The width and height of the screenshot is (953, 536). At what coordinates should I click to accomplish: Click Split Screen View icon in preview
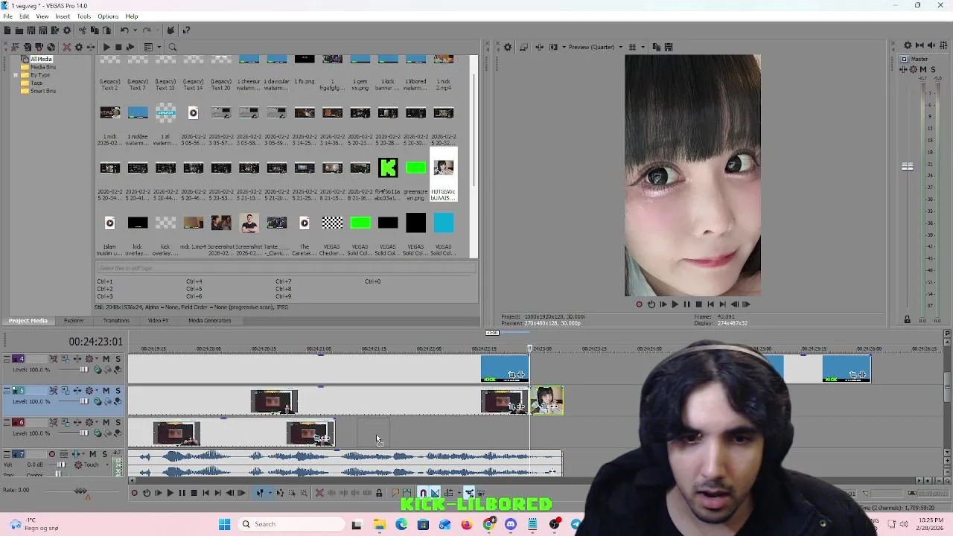point(553,47)
